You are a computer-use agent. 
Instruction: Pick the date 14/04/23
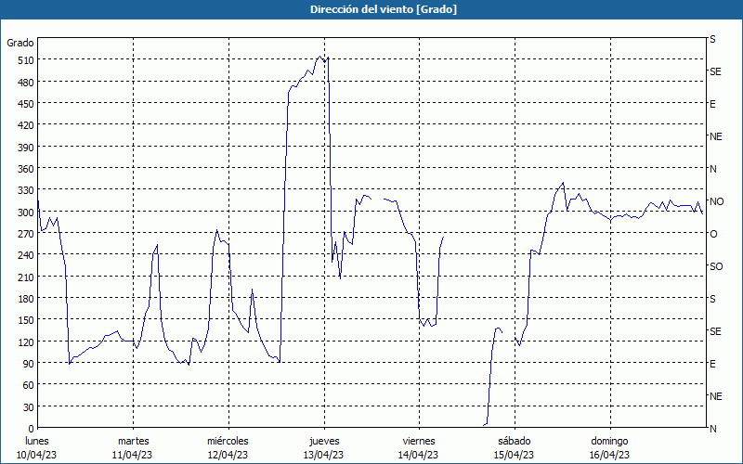[419, 455]
